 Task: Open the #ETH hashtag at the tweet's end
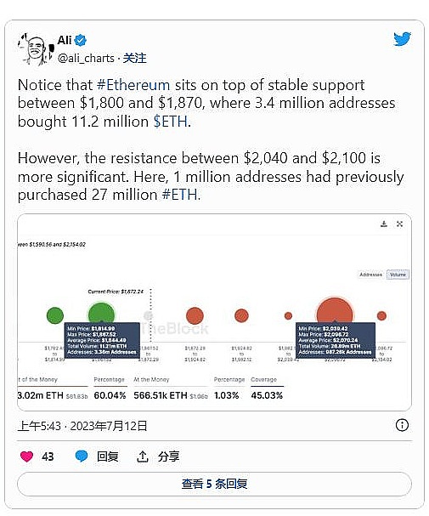[180, 195]
